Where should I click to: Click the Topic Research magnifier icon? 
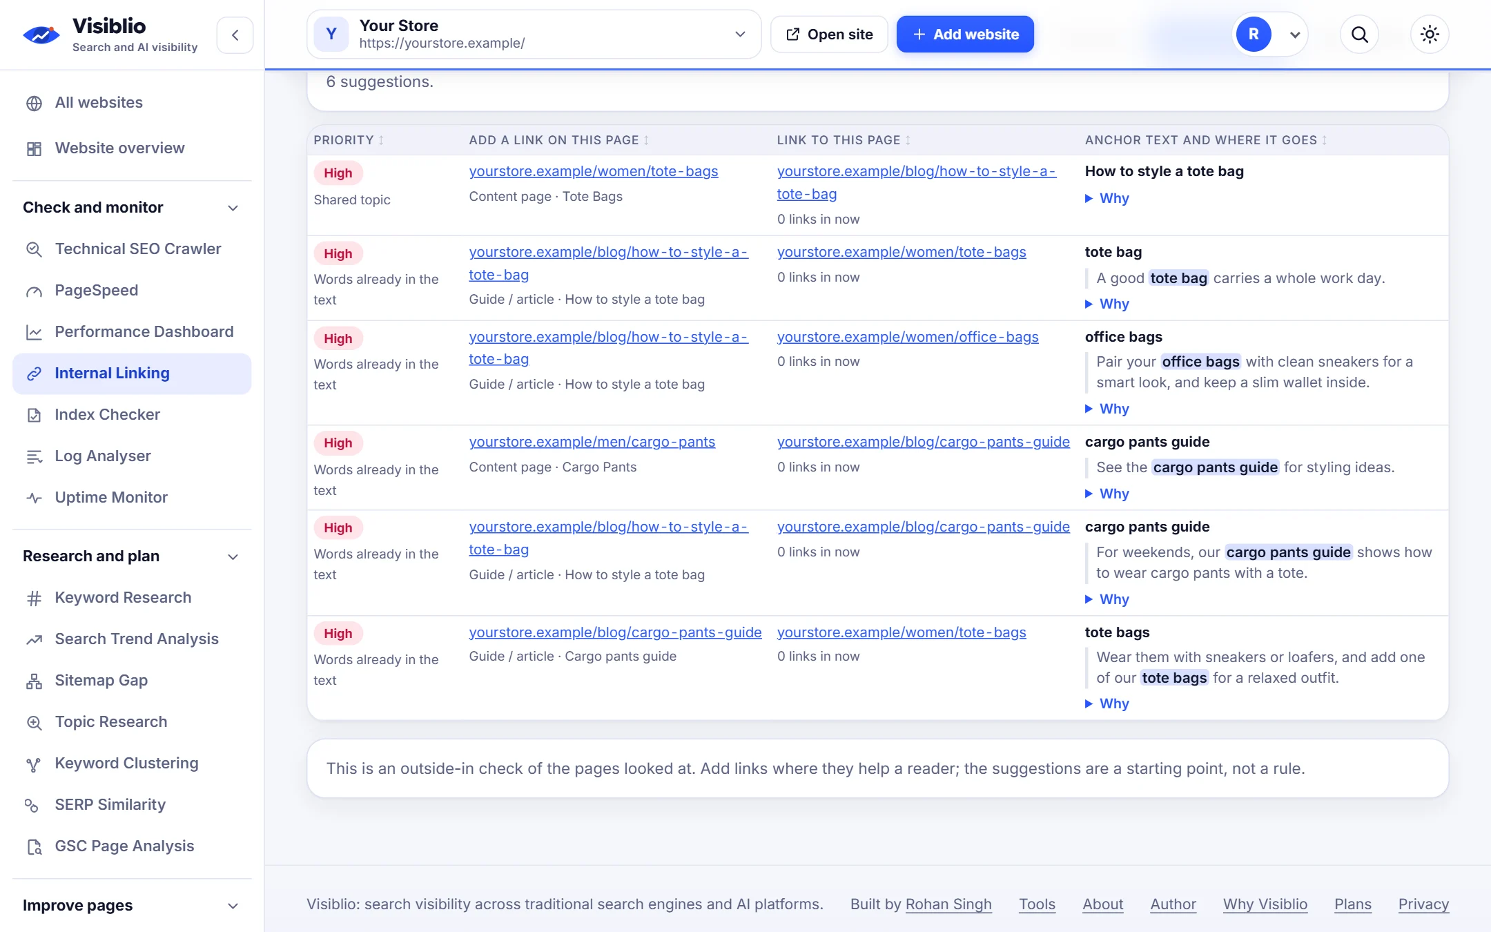(34, 722)
